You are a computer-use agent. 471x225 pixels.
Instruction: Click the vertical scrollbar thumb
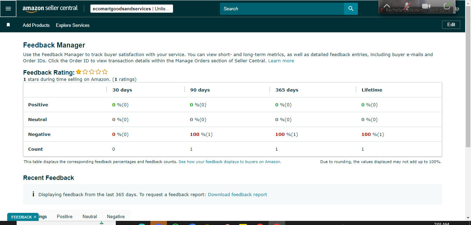[x=468, y=76]
